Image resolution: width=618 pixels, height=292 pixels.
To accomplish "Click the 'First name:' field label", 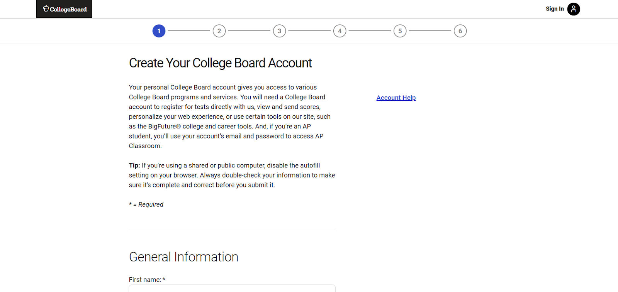I will tap(145, 280).
